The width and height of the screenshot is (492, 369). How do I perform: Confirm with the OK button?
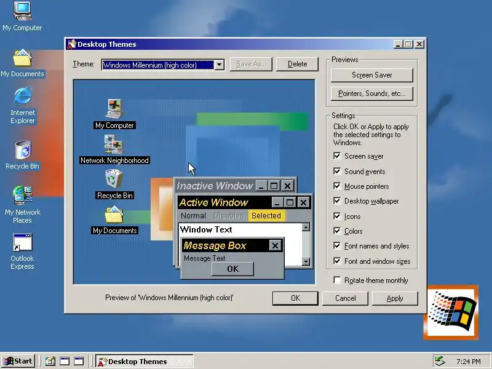(x=295, y=298)
